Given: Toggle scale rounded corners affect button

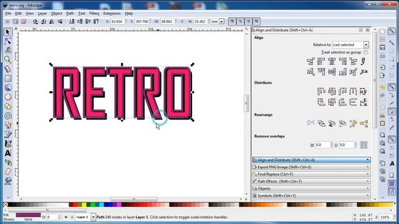Looking at the screenshot, I should click(x=240, y=22).
